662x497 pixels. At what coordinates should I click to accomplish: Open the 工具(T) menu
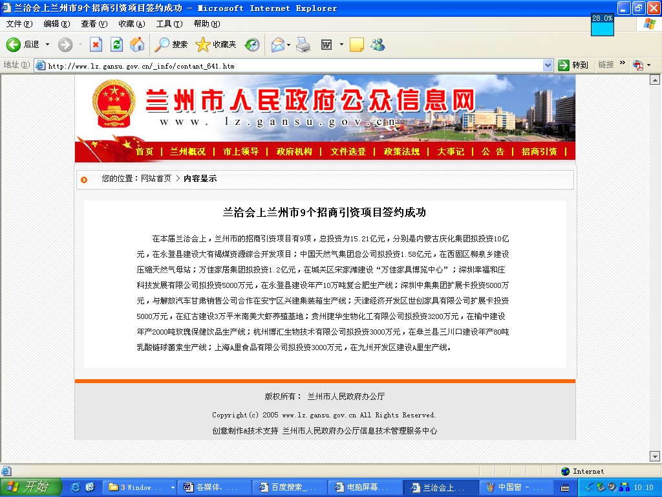(169, 24)
